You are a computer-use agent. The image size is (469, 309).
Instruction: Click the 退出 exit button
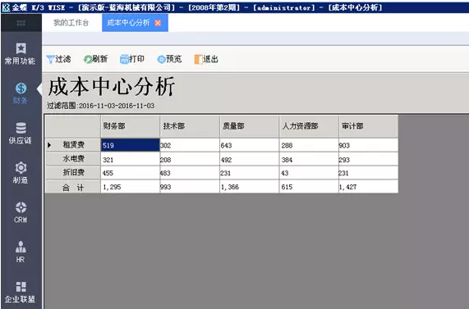click(206, 59)
